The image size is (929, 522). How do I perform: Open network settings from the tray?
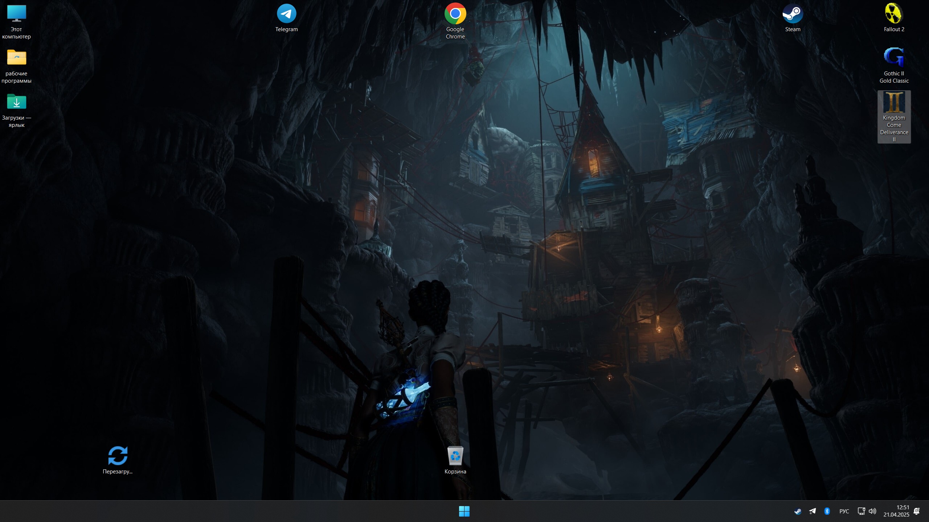point(861,511)
